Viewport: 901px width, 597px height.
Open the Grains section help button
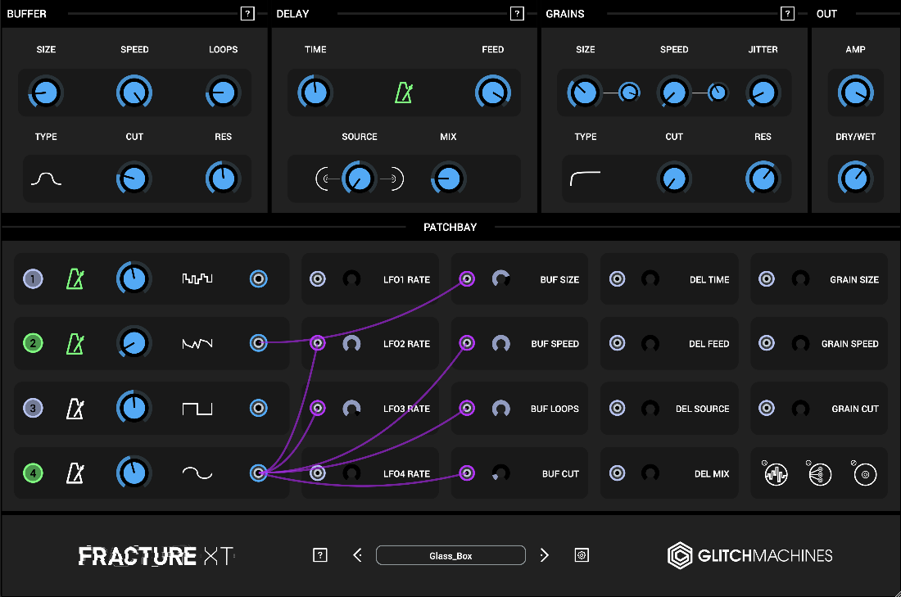click(x=787, y=14)
